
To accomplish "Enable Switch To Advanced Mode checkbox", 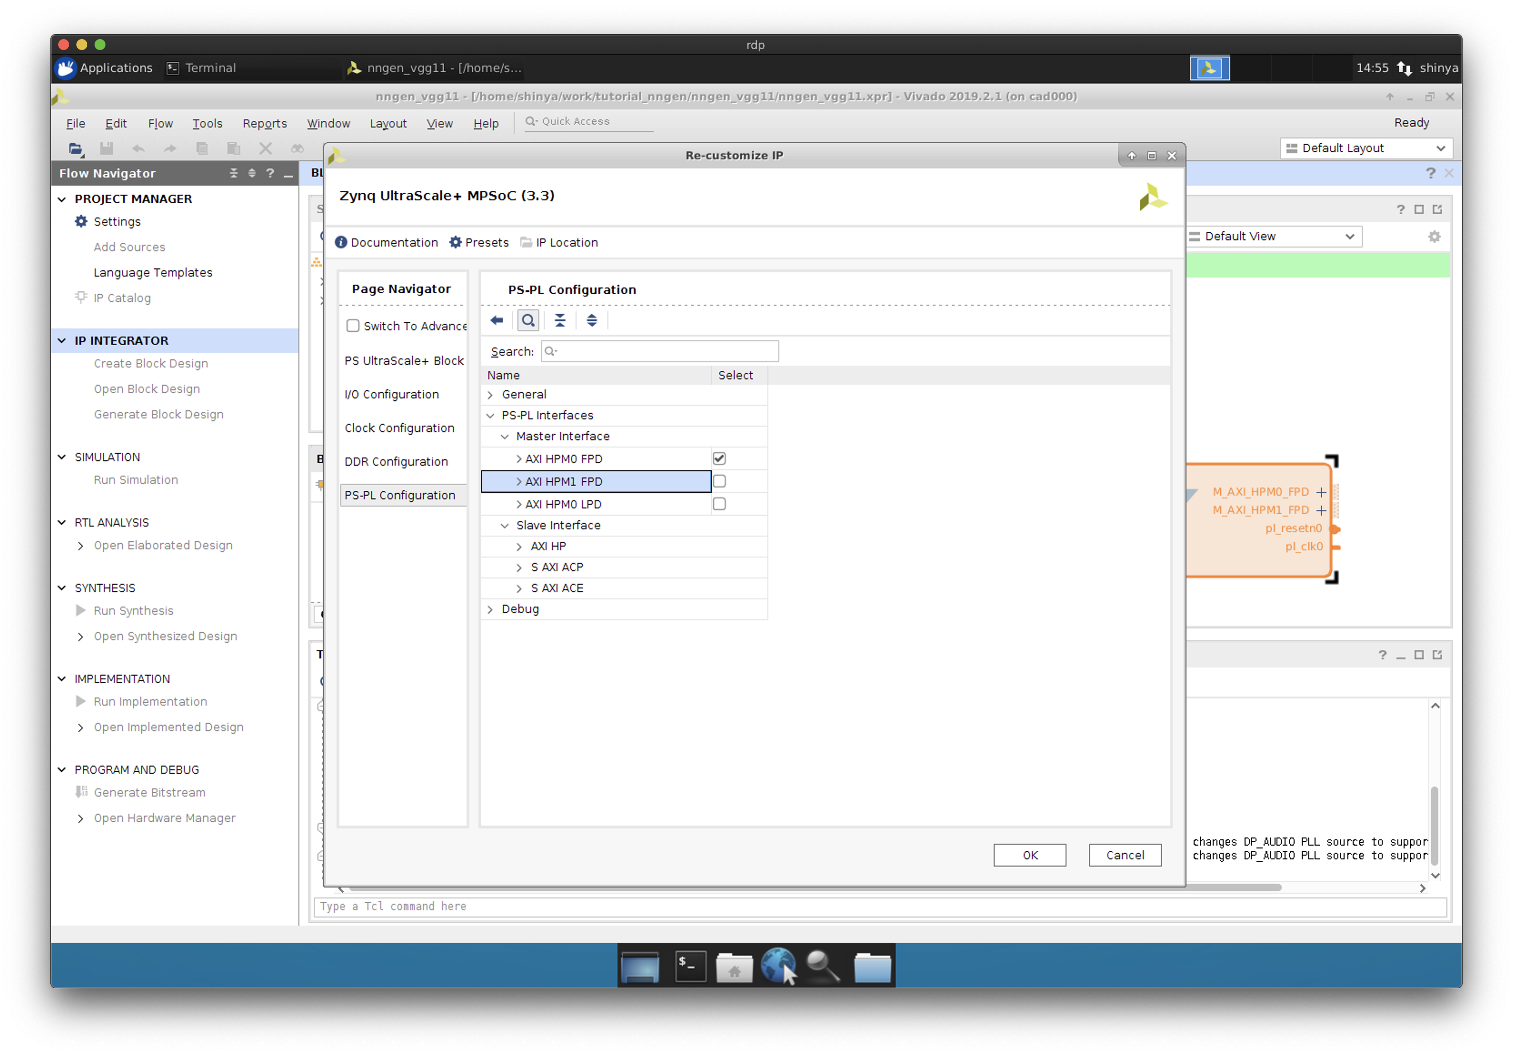I will click(353, 326).
